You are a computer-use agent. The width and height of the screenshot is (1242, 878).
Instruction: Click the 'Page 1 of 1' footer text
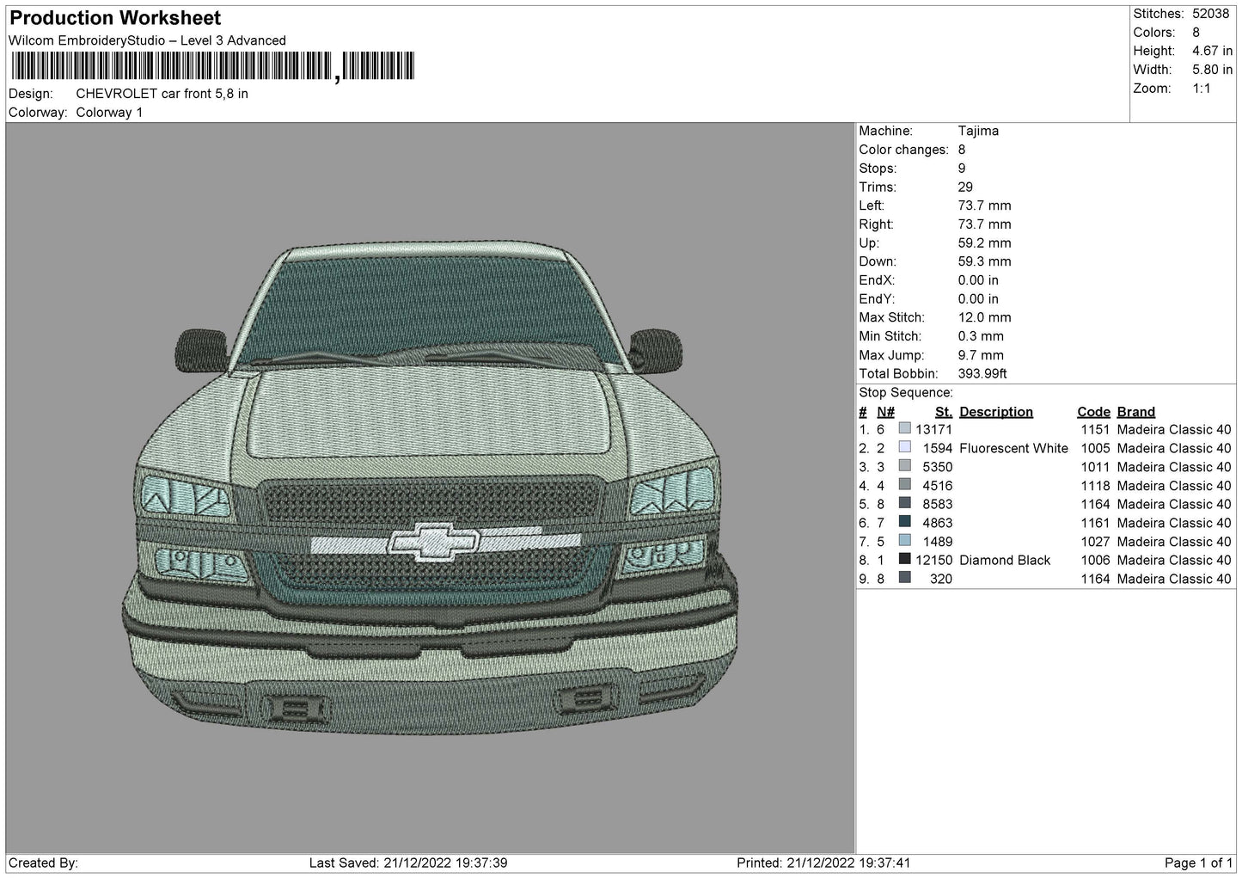click(1198, 863)
